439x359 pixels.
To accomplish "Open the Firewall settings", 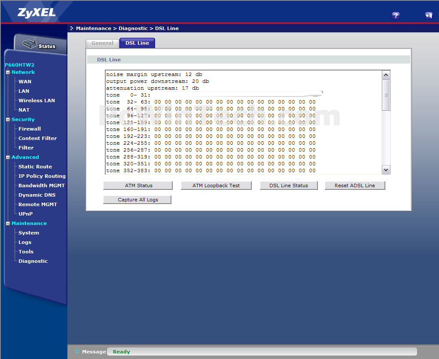I will click(30, 129).
